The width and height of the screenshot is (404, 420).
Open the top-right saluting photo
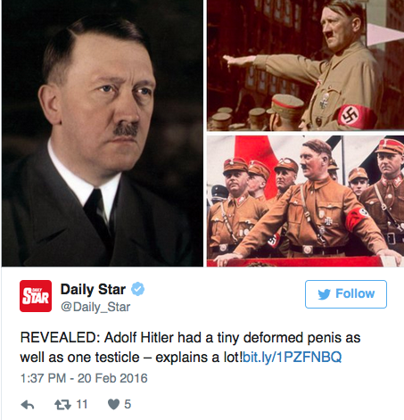click(305, 65)
